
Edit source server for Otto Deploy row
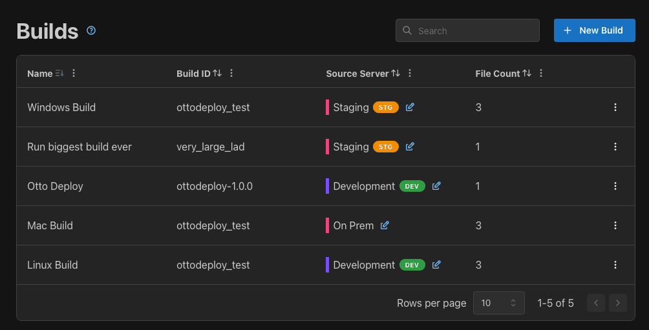tap(436, 186)
